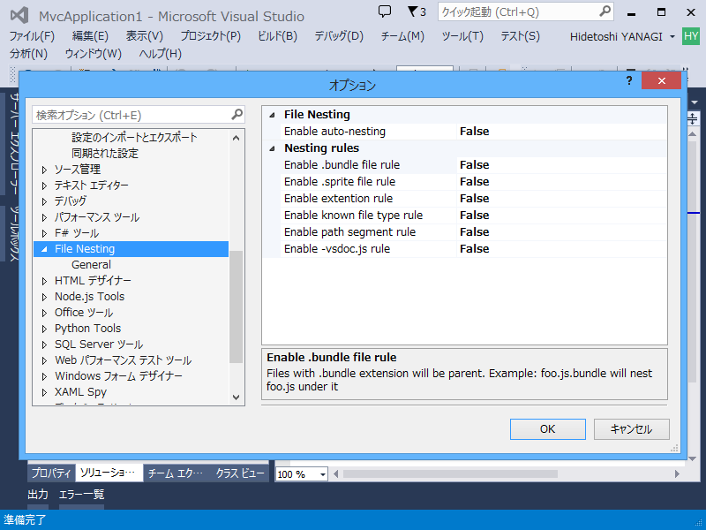Click the options tree scroll down arrow
The height and width of the screenshot is (530, 706).
pyautogui.click(x=236, y=397)
